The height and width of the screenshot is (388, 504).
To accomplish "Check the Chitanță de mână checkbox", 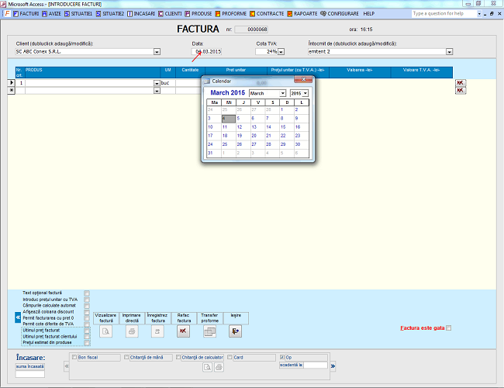I will click(126, 357).
